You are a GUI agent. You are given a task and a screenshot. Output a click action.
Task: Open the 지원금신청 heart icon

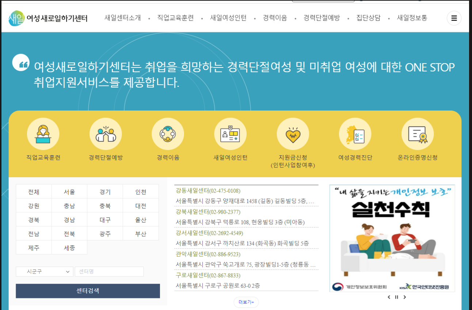(x=293, y=134)
